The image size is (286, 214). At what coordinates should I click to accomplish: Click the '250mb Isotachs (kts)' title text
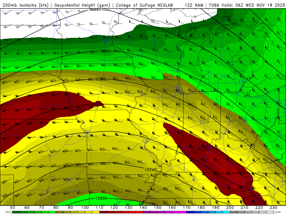(25, 5)
